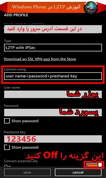Focus the server address input field
The width and height of the screenshot is (106, 178).
pos(53,29)
